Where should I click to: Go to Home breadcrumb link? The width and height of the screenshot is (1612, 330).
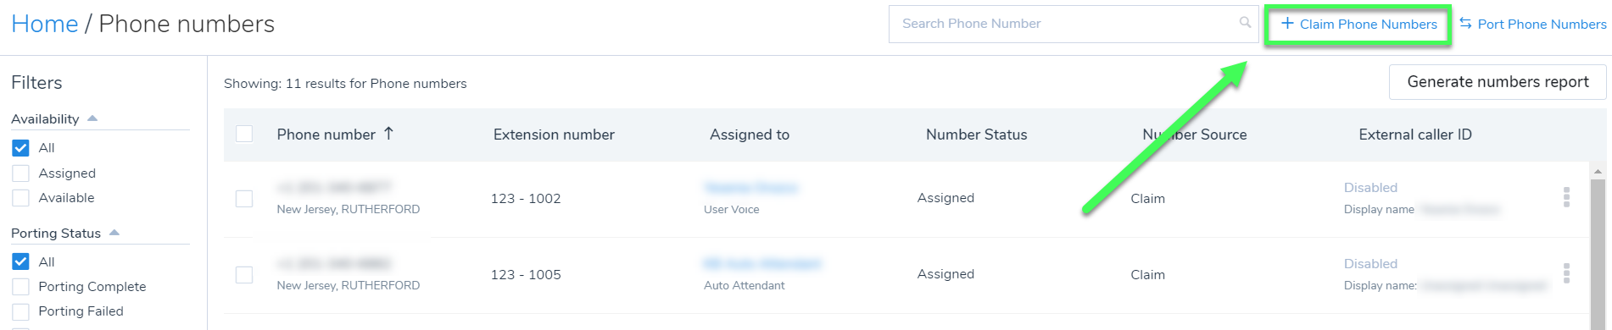click(x=45, y=24)
